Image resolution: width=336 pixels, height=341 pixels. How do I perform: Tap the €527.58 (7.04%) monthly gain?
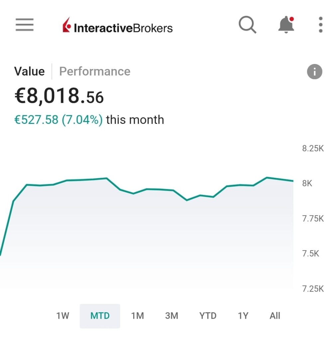(58, 120)
